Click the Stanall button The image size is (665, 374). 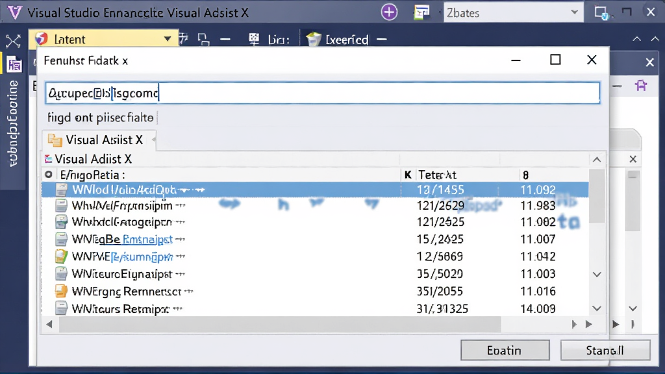pos(605,351)
